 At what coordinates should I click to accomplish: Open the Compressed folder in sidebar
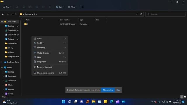(x=13, y=43)
